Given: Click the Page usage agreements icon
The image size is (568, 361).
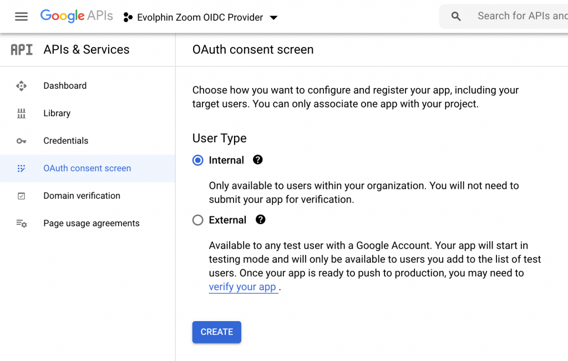Looking at the screenshot, I should click(x=21, y=224).
